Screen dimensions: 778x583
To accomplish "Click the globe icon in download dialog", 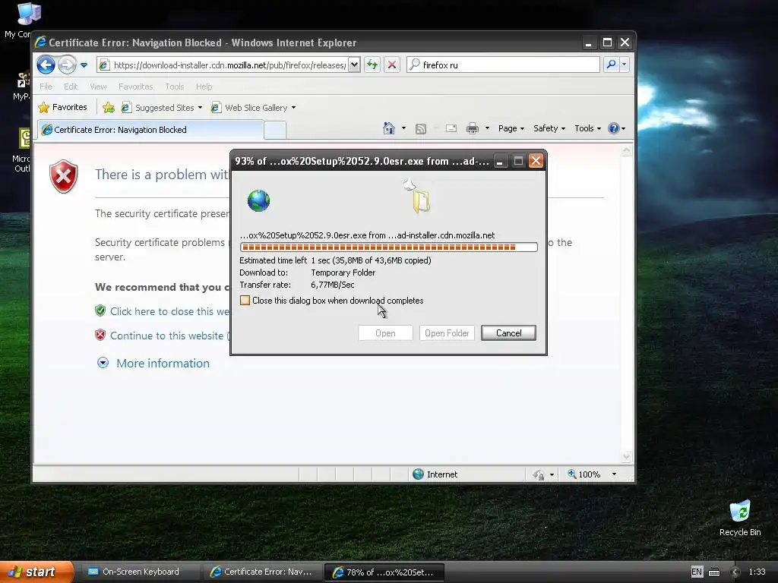I will [x=258, y=200].
